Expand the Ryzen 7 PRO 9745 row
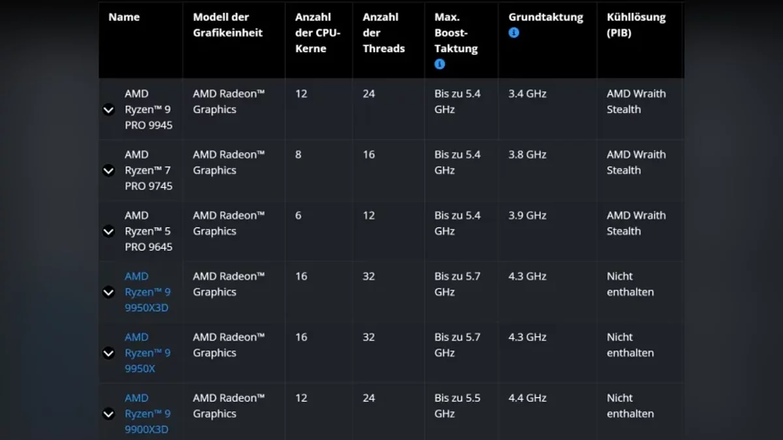This screenshot has height=440, width=783. pyautogui.click(x=109, y=171)
